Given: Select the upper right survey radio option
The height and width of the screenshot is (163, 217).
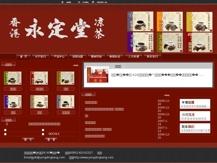Looking at the screenshot, I should pos(43,130).
